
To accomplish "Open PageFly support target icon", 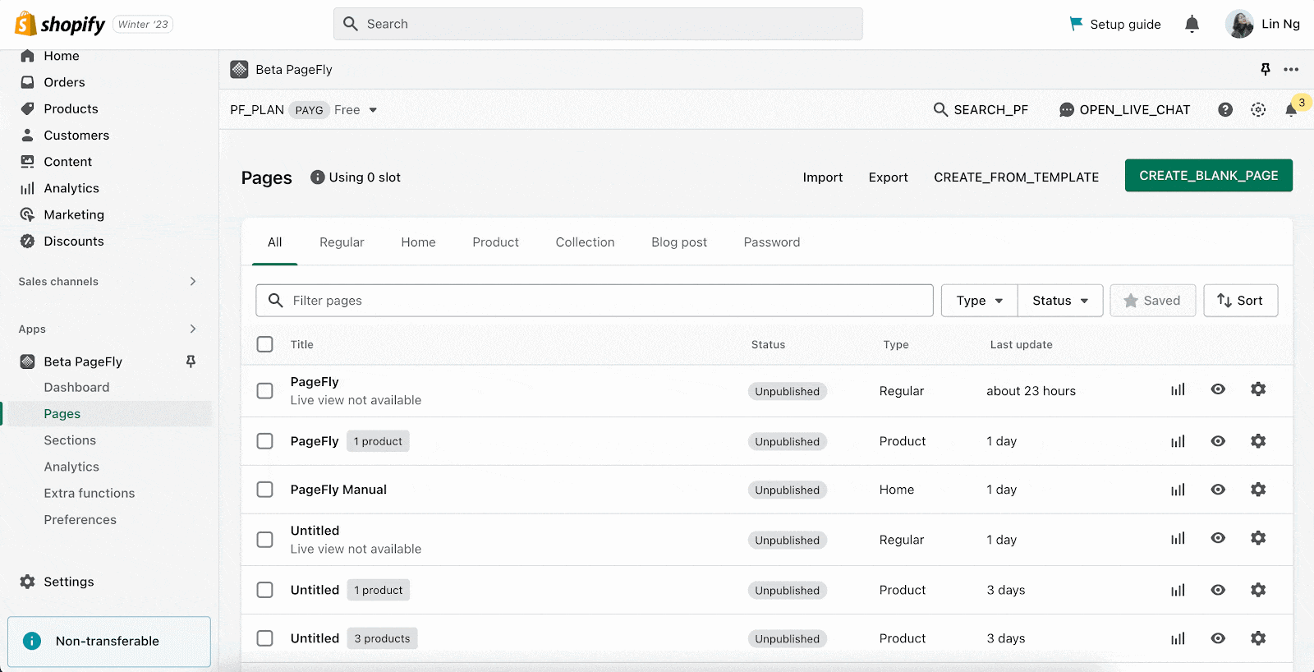I will click(1258, 109).
